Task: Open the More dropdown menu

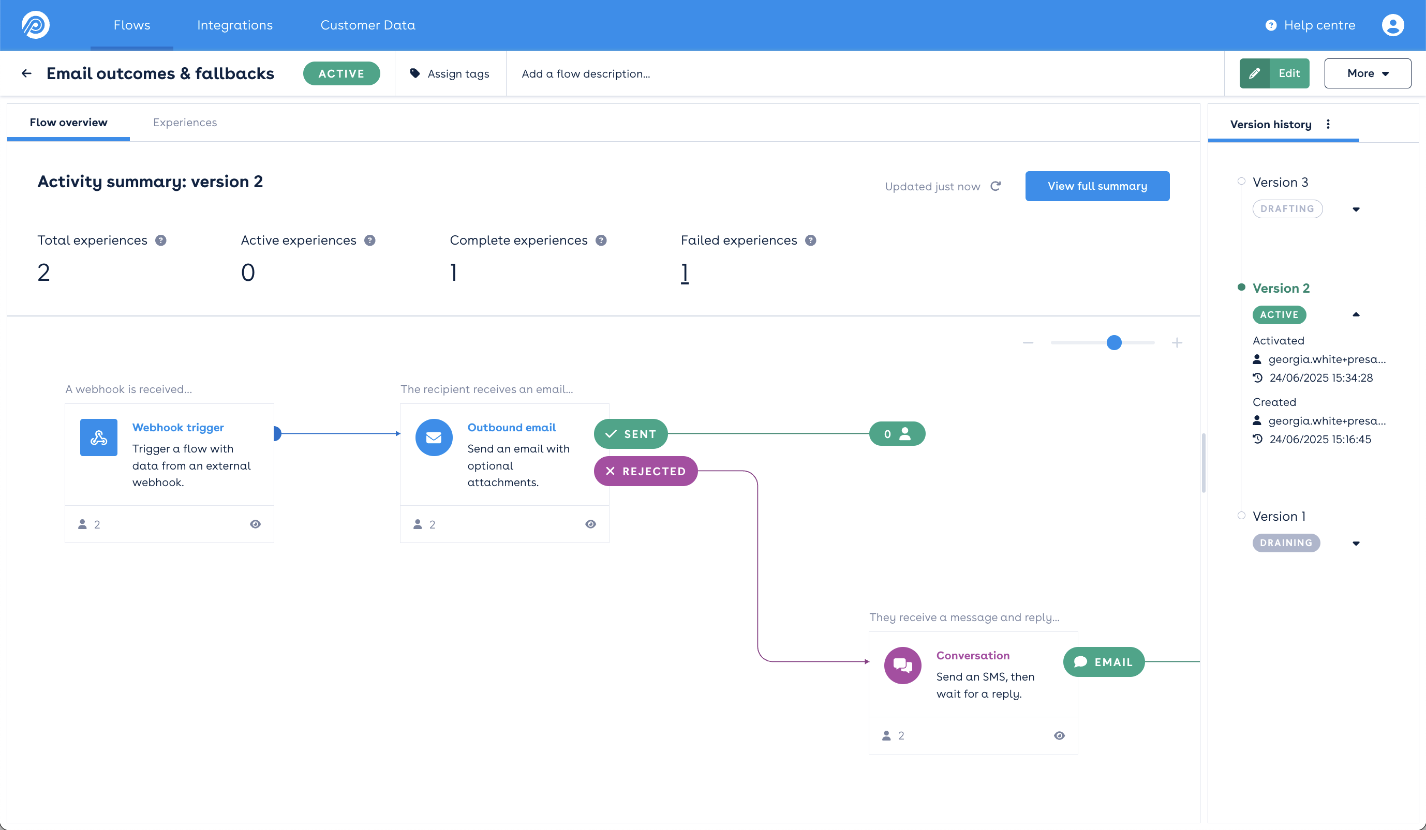Action: (1367, 73)
